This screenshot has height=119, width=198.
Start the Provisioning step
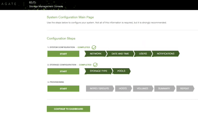(63, 89)
